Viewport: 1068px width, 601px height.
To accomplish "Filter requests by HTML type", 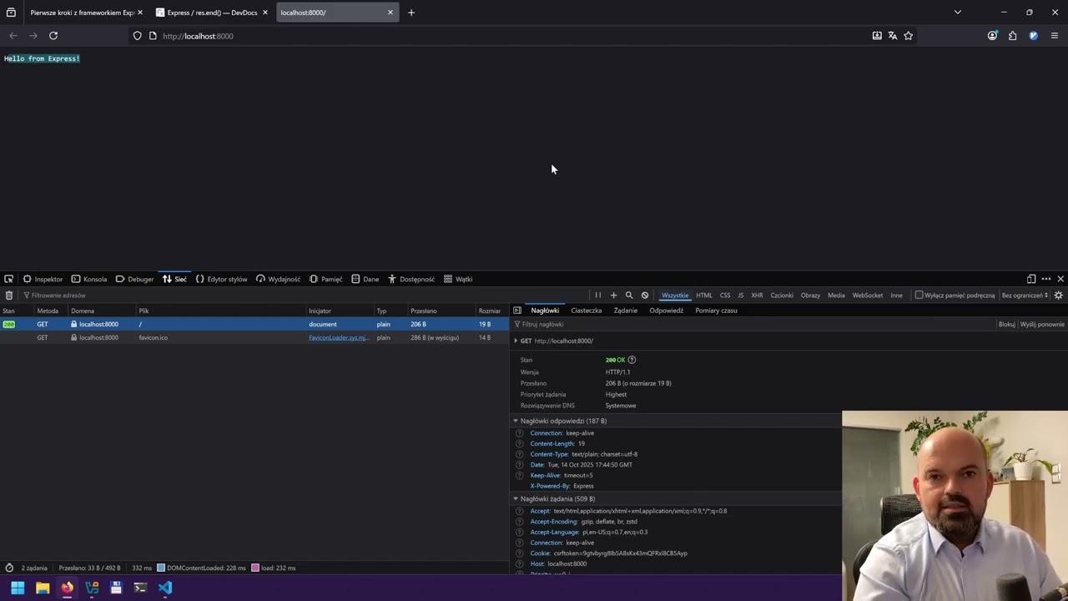I will (x=704, y=295).
